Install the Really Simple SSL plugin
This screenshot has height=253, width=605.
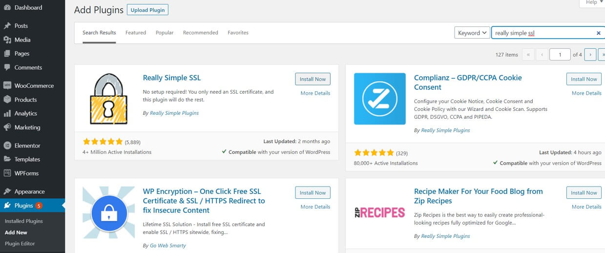(x=313, y=79)
